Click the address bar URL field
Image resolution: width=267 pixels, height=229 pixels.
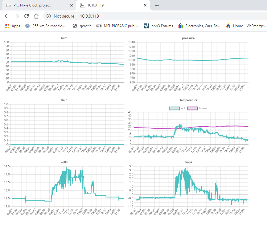[154, 16]
